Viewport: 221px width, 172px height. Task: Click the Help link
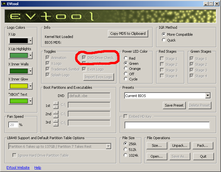(x=38, y=168)
